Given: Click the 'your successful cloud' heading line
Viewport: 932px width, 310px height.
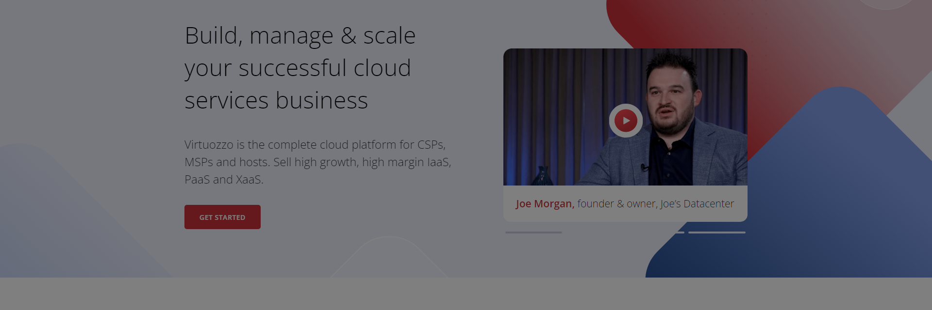Looking at the screenshot, I should point(298,68).
